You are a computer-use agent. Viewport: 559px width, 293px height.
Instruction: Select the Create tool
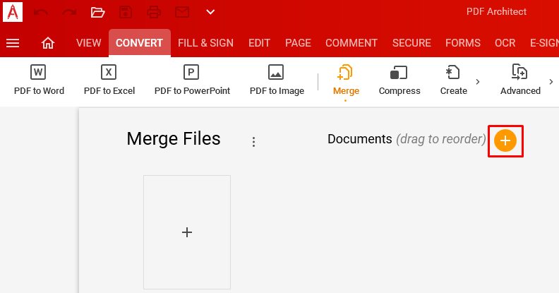click(453, 80)
